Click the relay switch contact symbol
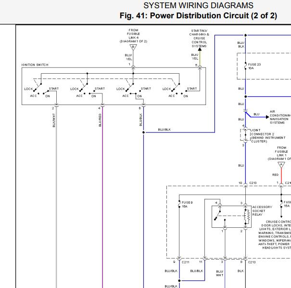 217,216
